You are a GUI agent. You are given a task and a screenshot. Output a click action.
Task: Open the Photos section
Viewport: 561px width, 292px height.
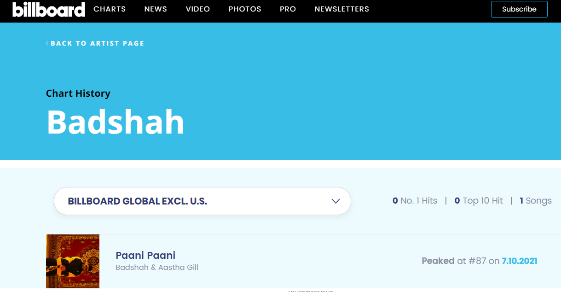[245, 9]
